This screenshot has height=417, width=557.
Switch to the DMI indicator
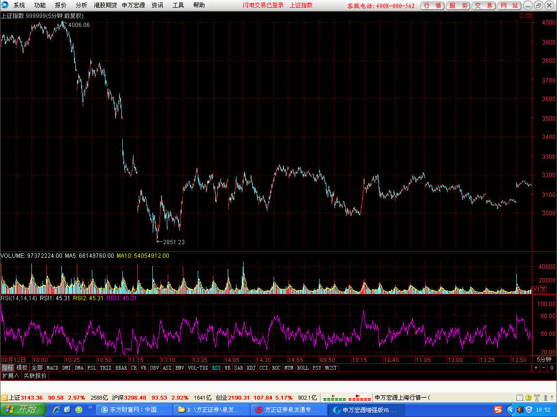66,368
